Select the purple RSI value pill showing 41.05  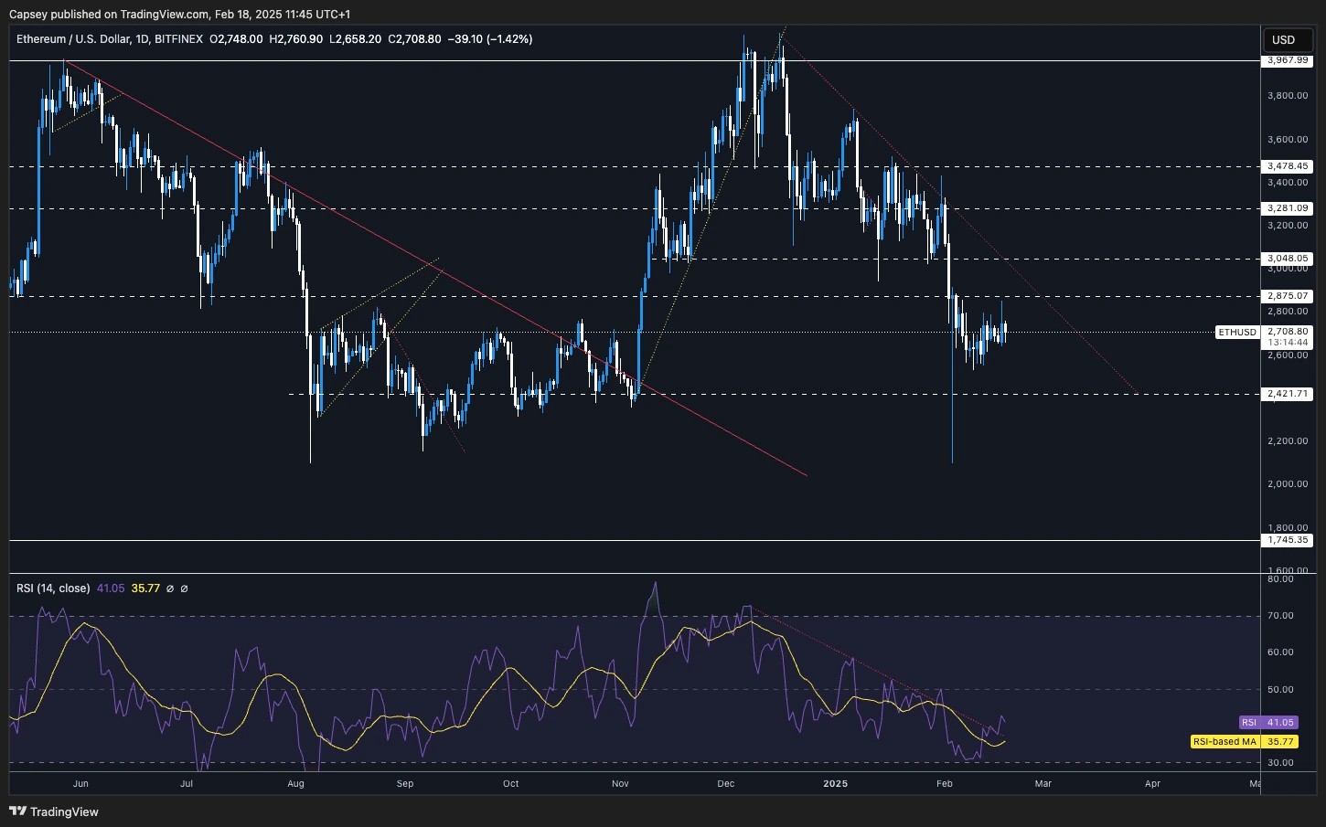coord(1268,722)
